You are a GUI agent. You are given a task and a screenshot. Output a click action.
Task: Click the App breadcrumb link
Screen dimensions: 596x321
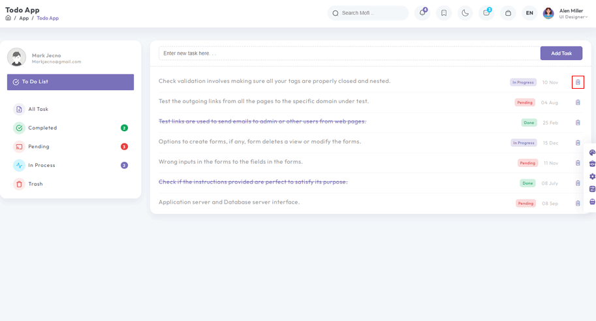(24, 18)
